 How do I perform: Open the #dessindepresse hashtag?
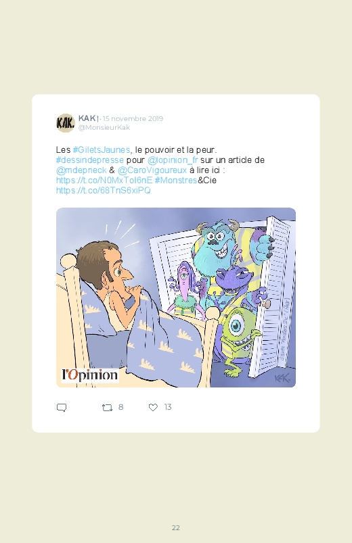[90, 160]
